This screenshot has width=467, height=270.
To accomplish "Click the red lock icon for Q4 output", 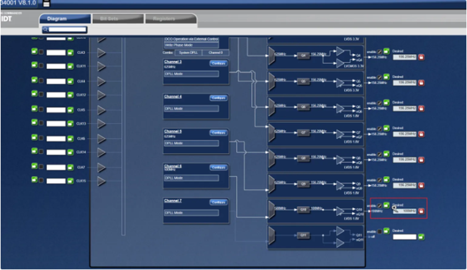I will pyautogui.click(x=421, y=57).
